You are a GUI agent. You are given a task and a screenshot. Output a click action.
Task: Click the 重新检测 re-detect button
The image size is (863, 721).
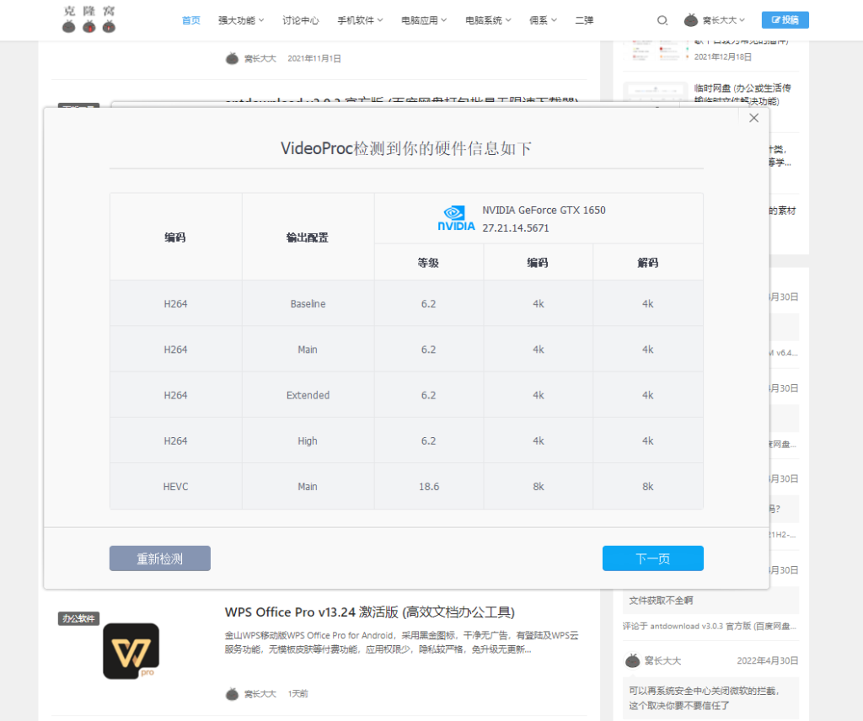coord(159,558)
